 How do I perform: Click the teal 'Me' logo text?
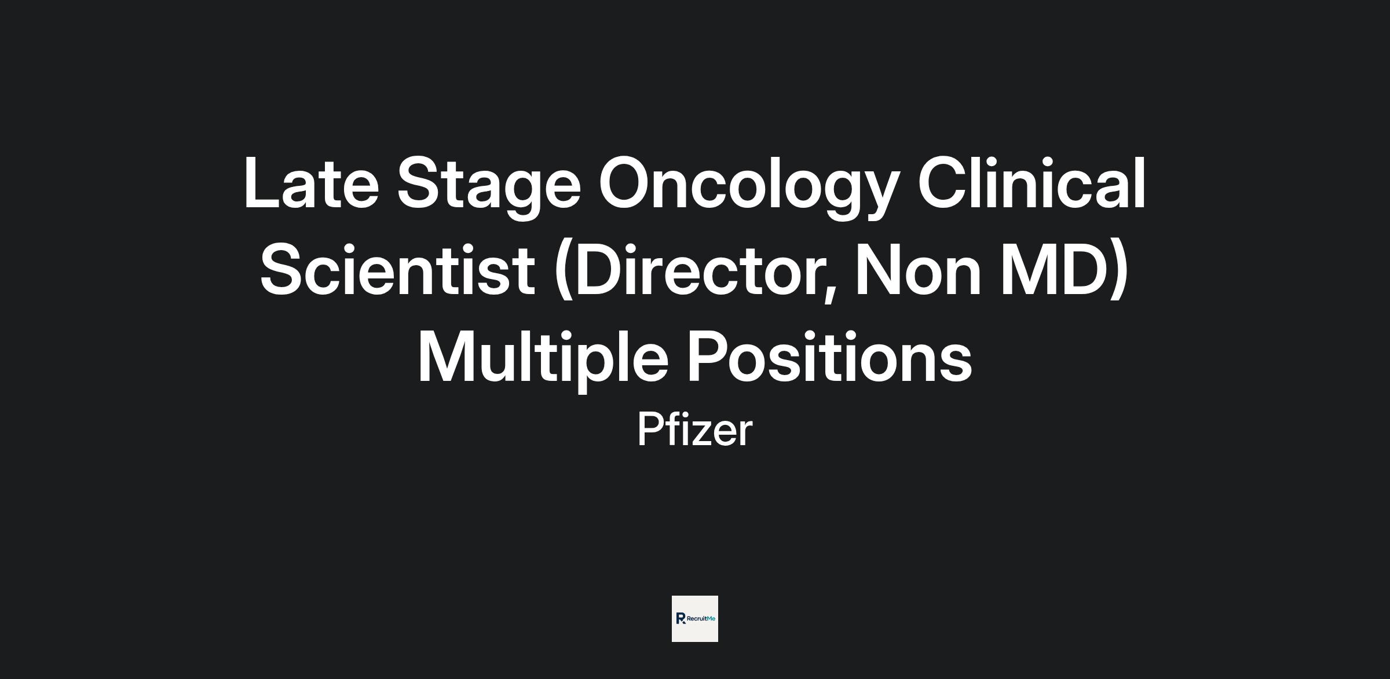tap(711, 619)
